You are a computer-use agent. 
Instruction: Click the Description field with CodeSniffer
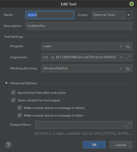coord(79,26)
